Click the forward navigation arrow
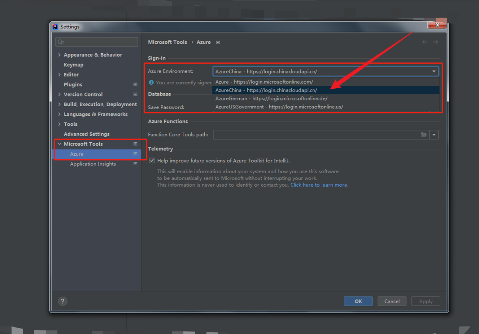479x334 pixels. point(436,42)
